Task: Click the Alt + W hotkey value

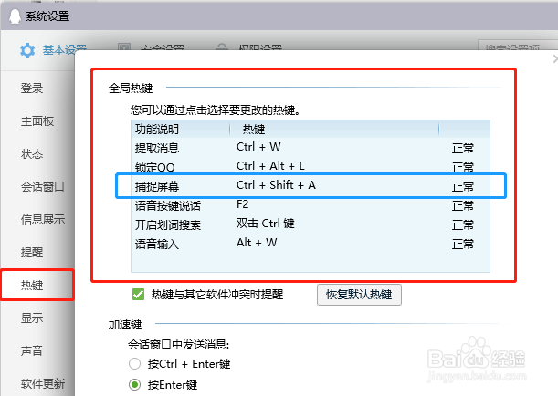Action: click(257, 243)
